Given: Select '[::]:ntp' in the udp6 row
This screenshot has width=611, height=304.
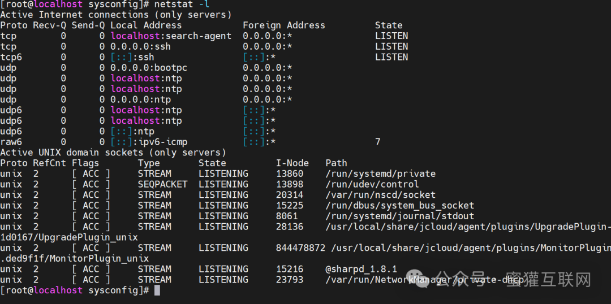Looking at the screenshot, I should [132, 132].
